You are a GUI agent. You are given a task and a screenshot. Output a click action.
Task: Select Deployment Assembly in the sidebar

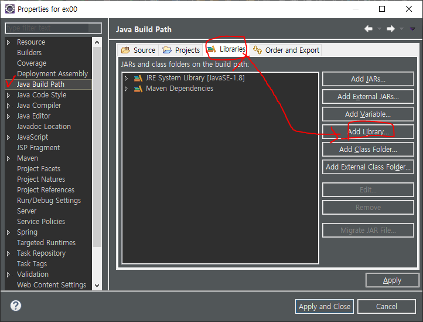pyautogui.click(x=52, y=74)
